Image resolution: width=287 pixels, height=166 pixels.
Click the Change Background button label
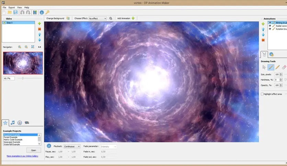tap(55, 18)
